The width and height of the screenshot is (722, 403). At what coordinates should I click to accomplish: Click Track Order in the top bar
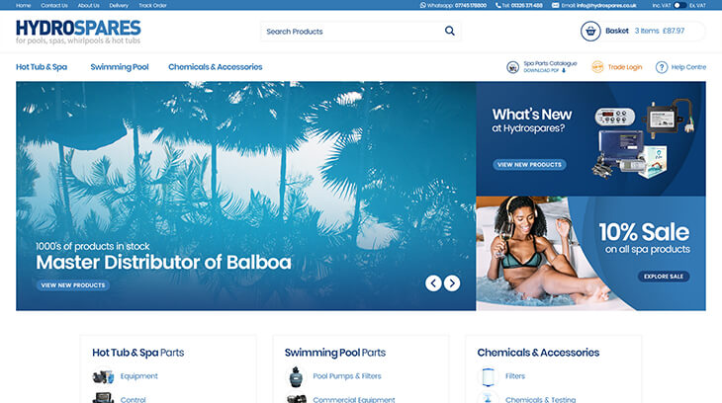point(152,6)
